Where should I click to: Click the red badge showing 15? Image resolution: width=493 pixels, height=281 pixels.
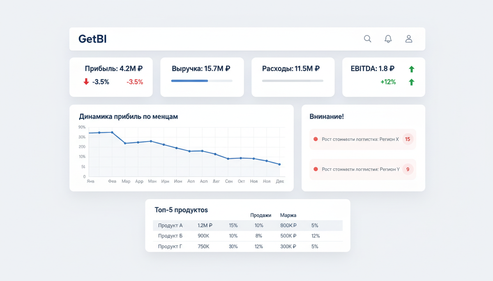coord(408,139)
